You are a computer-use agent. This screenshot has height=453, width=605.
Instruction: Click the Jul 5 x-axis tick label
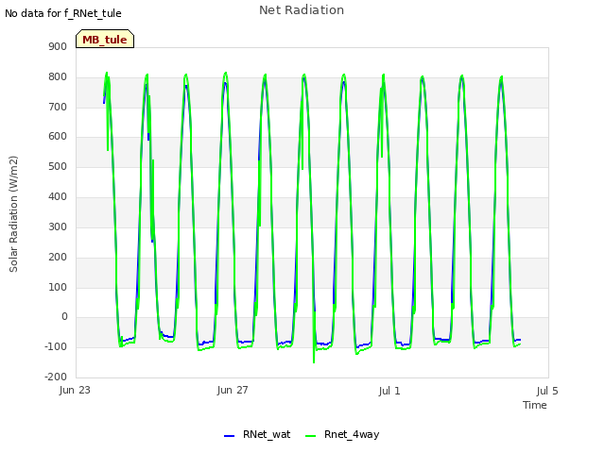click(x=547, y=391)
